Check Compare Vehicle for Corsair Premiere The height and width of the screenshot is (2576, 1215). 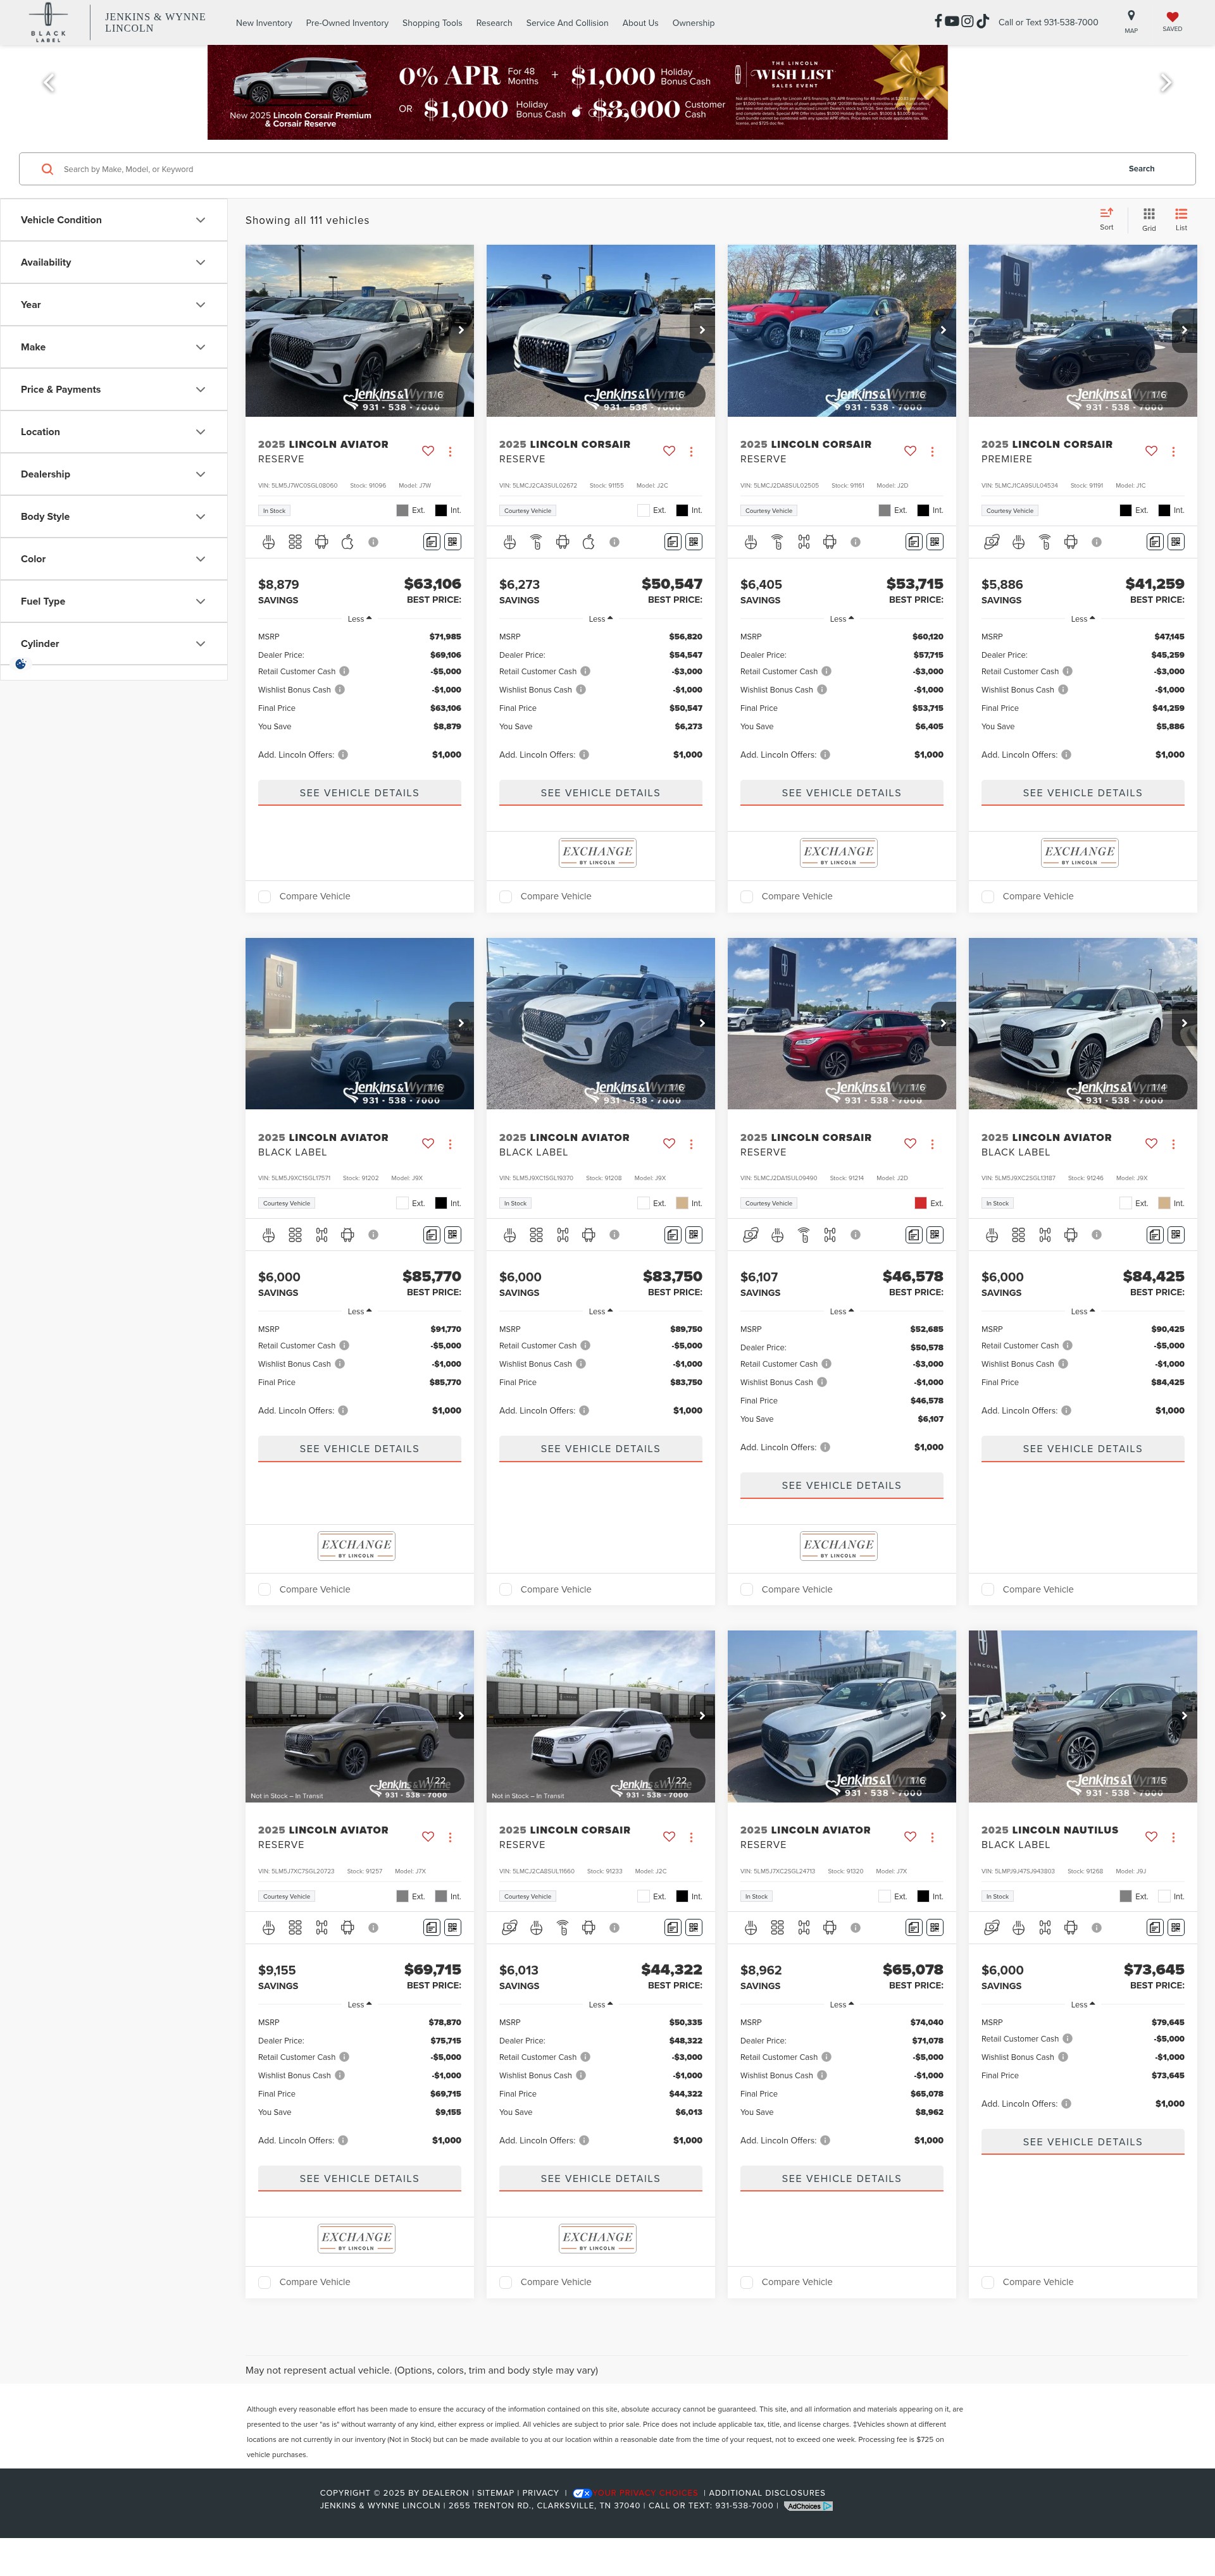click(x=988, y=897)
